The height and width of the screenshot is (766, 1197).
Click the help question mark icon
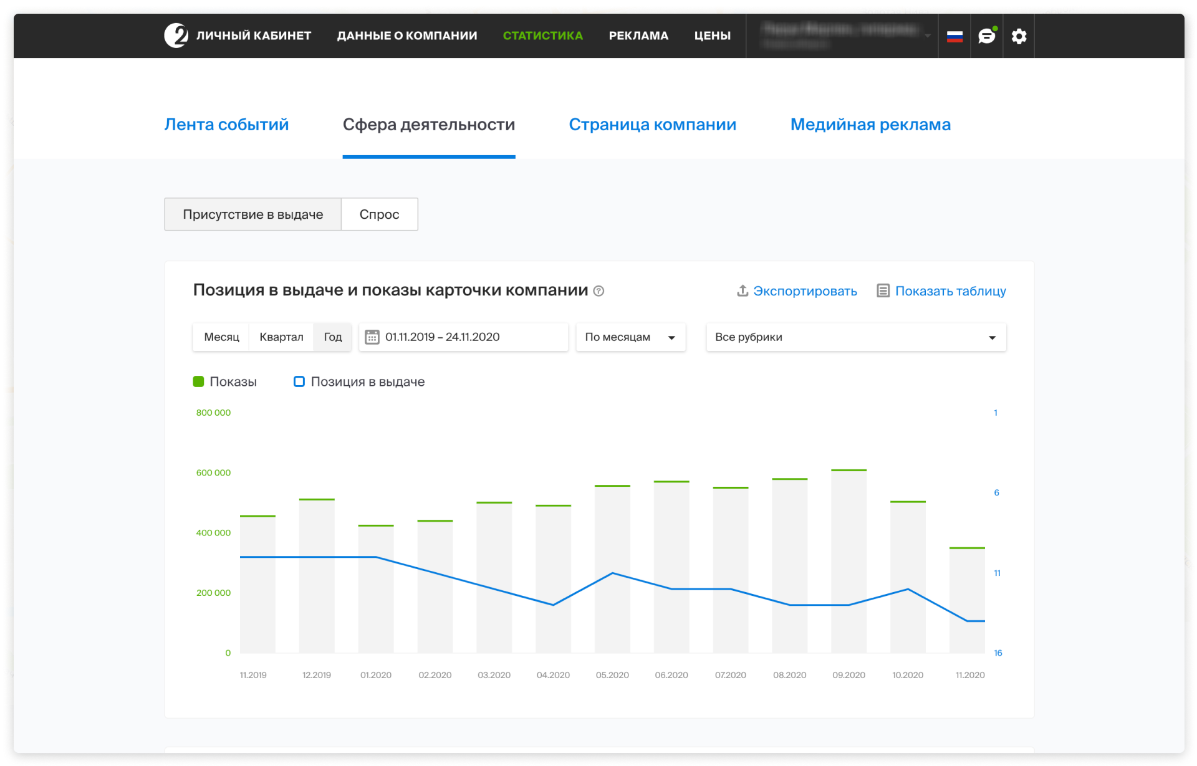pyautogui.click(x=598, y=291)
